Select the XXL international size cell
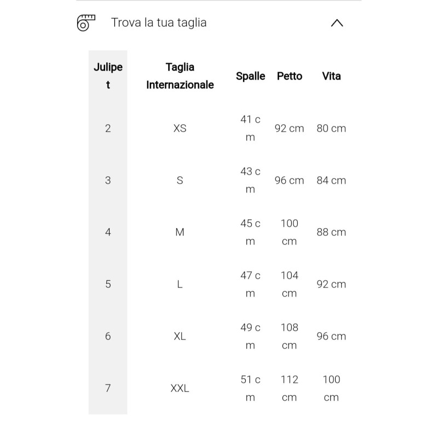The height and width of the screenshot is (438, 438). tap(180, 388)
